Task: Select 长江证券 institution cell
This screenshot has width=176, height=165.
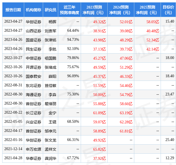Action: coord(33,113)
